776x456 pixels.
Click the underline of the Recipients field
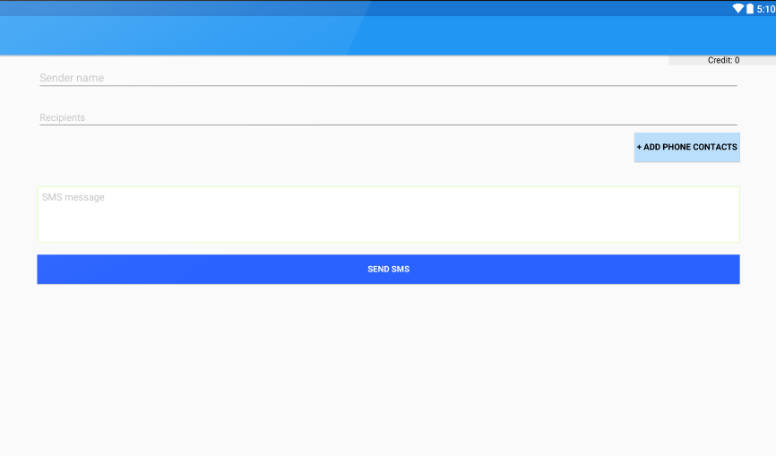[x=388, y=125]
